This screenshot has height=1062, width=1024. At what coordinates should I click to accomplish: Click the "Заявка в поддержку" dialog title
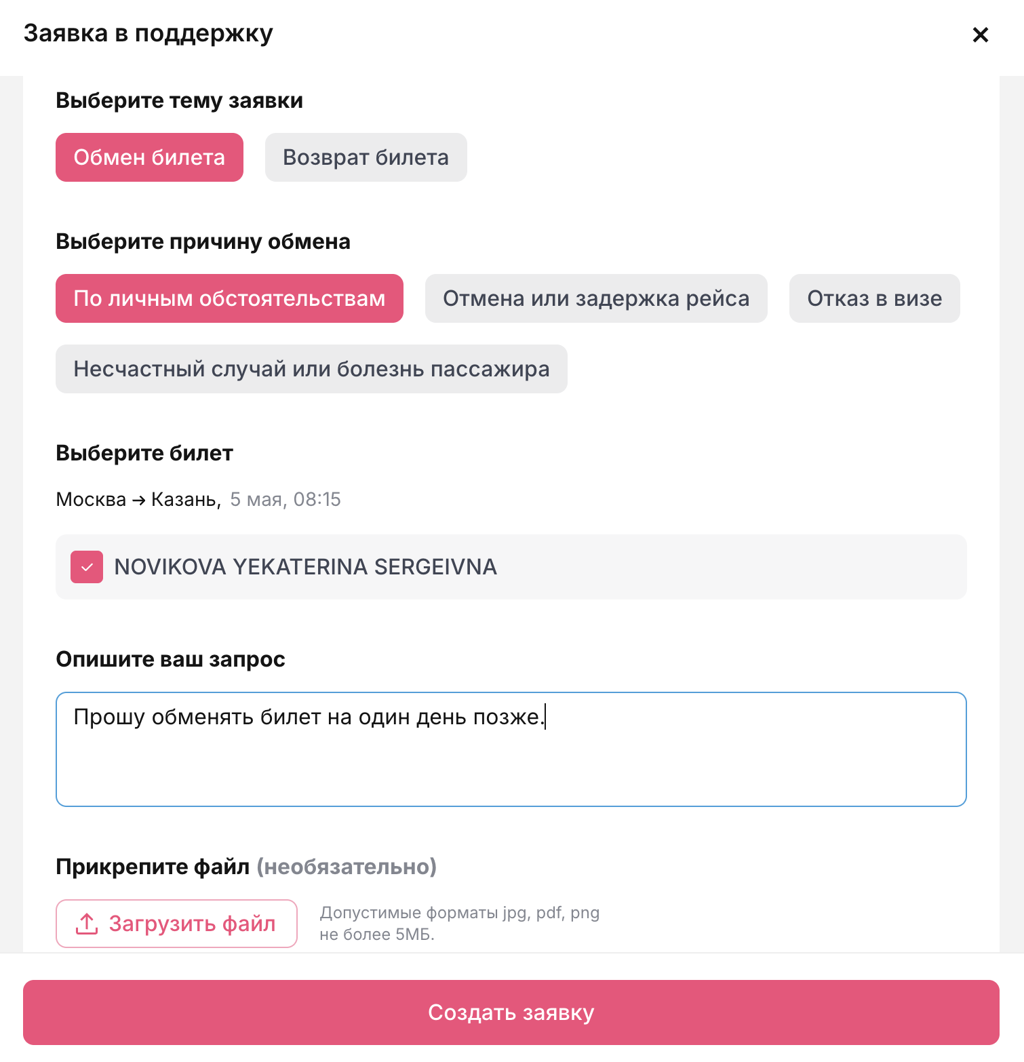coord(148,33)
